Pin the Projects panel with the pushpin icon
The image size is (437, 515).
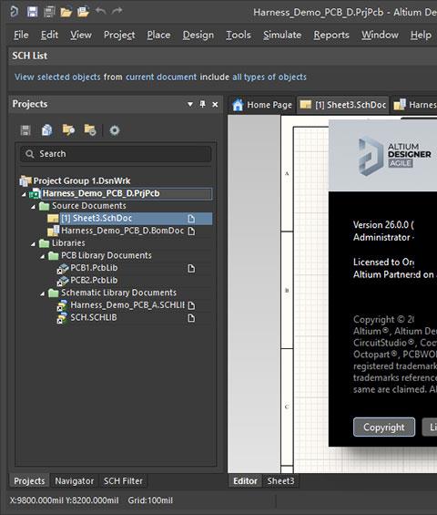coord(202,105)
